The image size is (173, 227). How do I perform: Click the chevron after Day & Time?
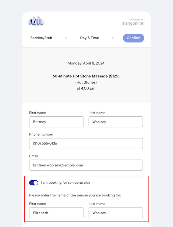coord(113,38)
